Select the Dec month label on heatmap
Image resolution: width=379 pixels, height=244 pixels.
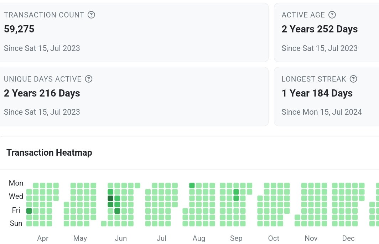(348, 238)
